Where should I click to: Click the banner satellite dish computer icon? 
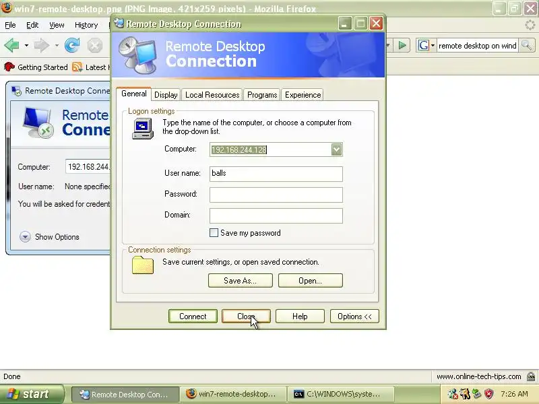[138, 55]
